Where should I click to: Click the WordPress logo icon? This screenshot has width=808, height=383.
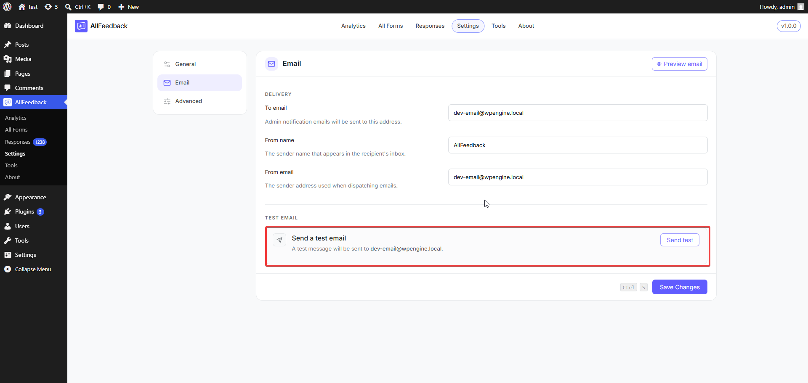(7, 7)
